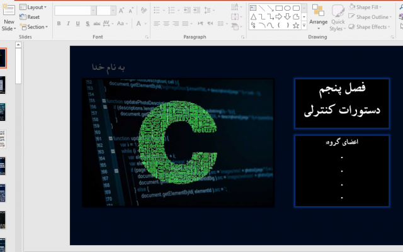Click the Font Color button
The width and height of the screenshot is (403, 252).
139,24
